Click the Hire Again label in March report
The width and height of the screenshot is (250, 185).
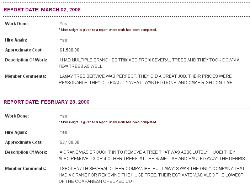pyautogui.click(x=16, y=40)
